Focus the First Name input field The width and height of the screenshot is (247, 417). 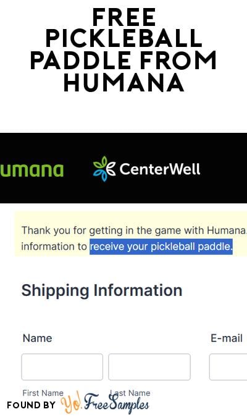[62, 367]
